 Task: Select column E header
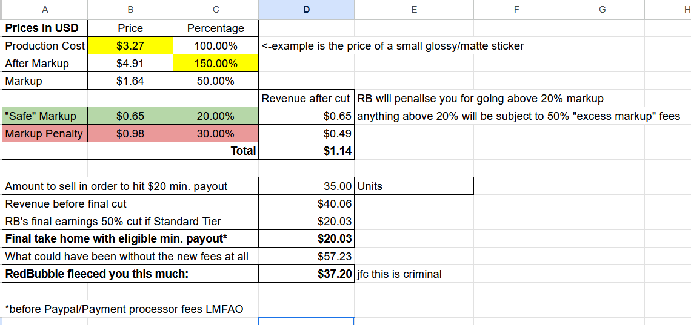coord(414,9)
